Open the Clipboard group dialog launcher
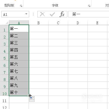This screenshot has width=109, height=109. click(x=21, y=6)
